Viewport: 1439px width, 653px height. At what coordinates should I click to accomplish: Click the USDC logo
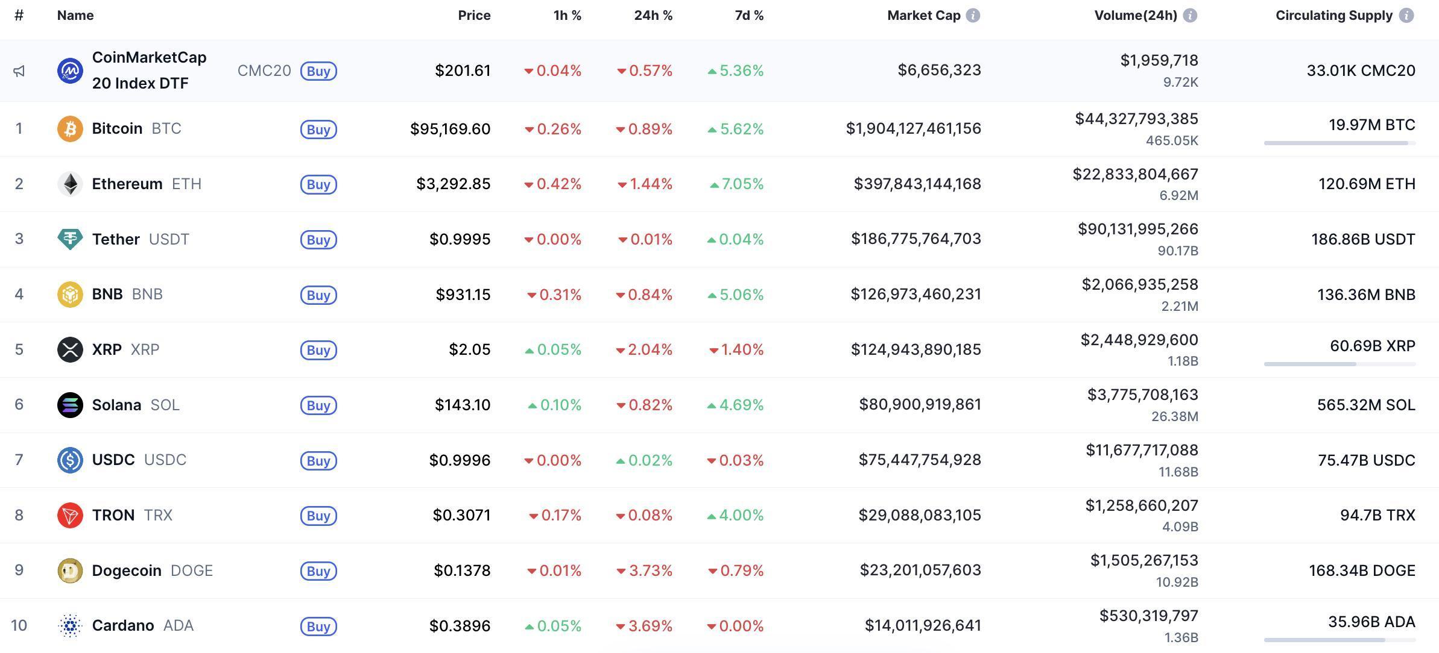click(70, 460)
